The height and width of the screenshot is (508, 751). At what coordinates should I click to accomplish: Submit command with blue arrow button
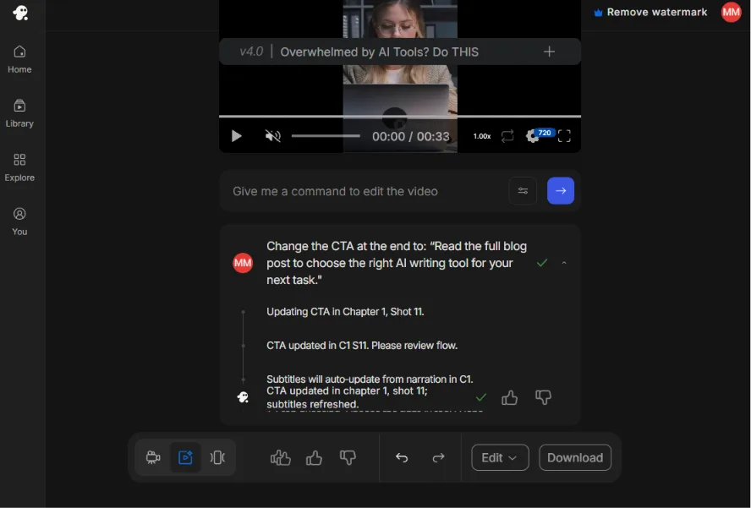[561, 190]
